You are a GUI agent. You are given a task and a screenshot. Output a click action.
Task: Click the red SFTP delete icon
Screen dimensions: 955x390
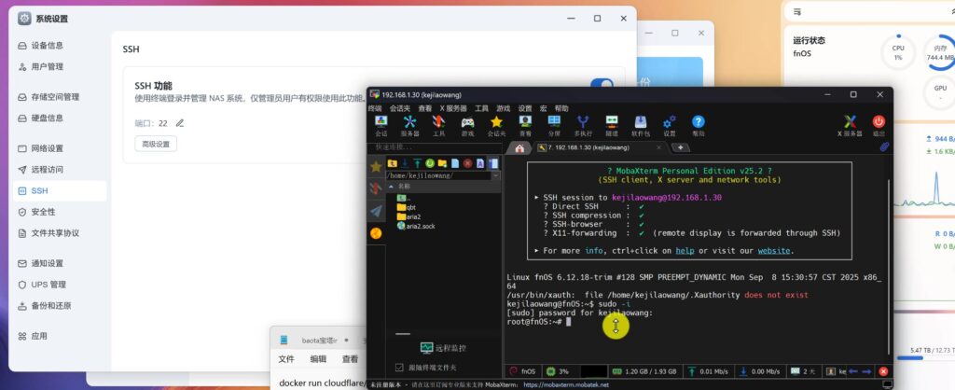tap(468, 163)
